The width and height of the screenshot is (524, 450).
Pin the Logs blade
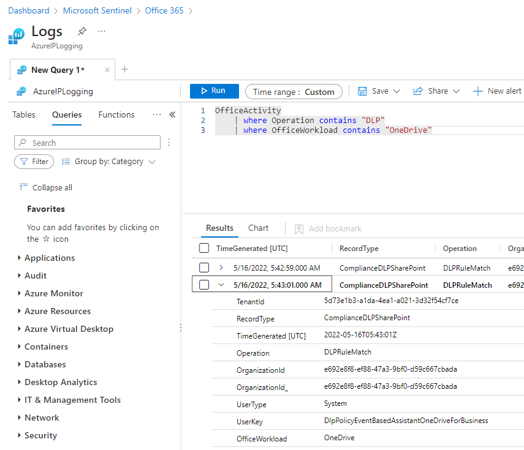[82, 31]
